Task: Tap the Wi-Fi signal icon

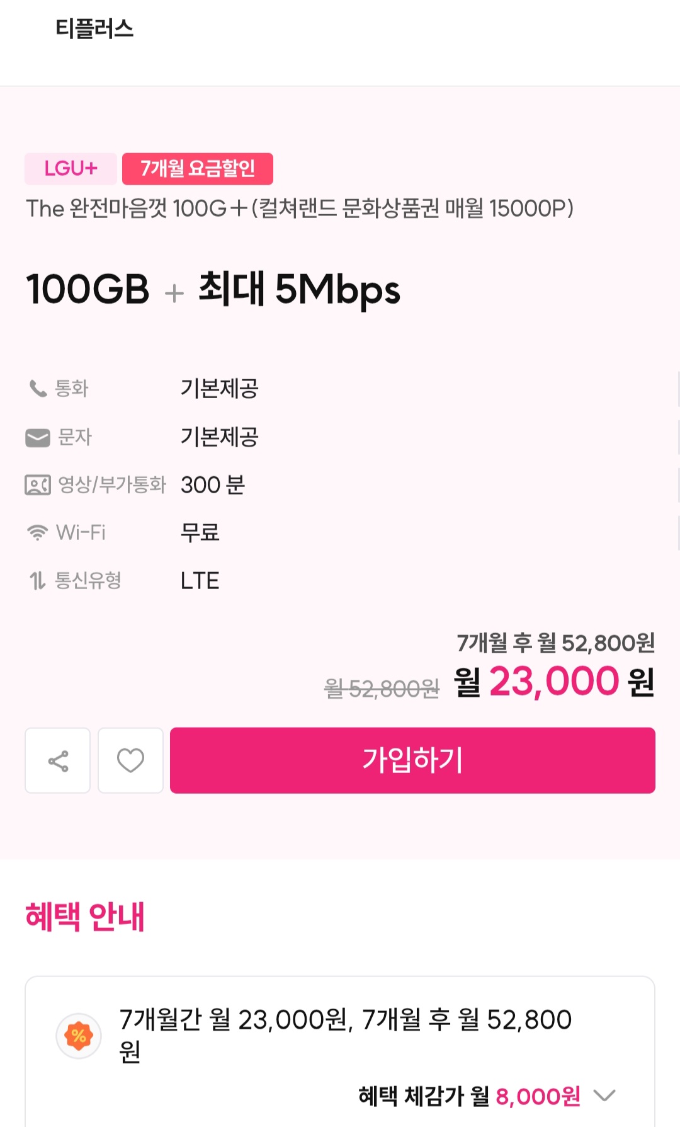Action: coord(38,533)
